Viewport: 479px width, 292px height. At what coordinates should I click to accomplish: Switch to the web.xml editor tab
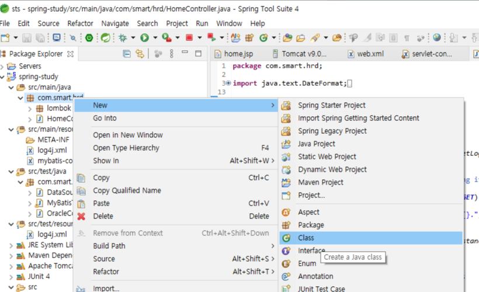click(x=366, y=54)
